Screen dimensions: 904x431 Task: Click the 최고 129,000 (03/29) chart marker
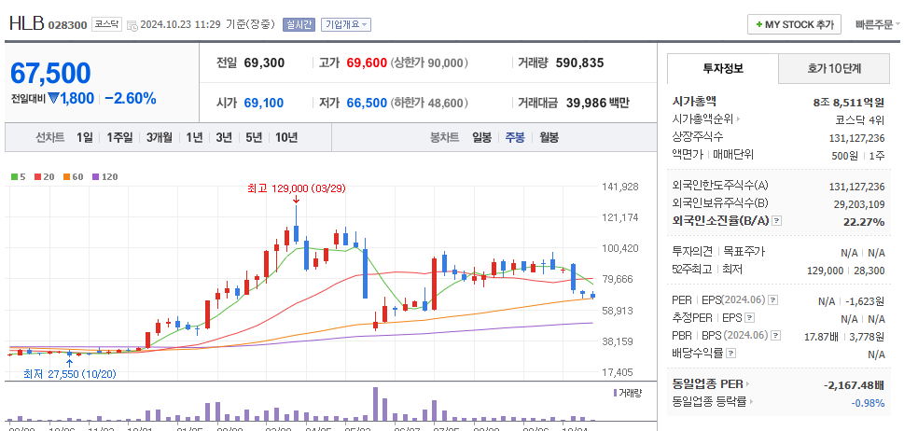click(x=297, y=188)
